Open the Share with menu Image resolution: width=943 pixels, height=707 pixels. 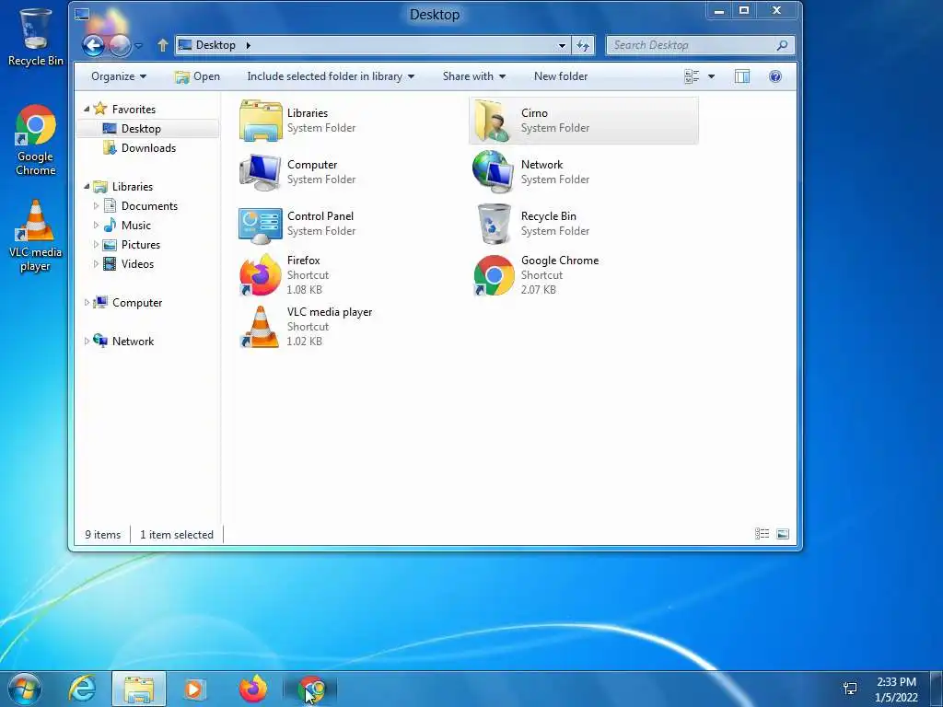474,76
